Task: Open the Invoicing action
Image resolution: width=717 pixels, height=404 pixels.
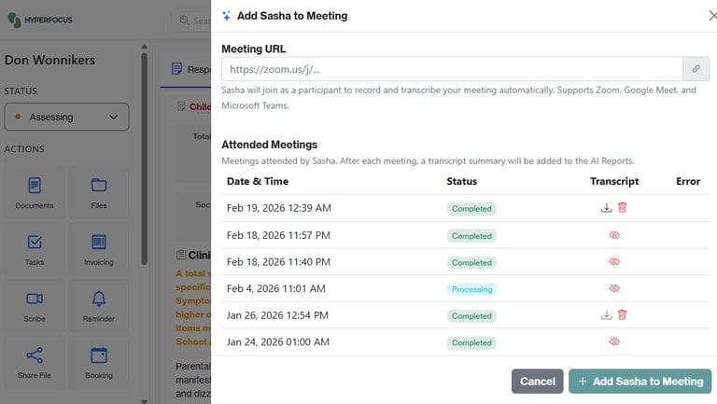Action: (x=99, y=250)
